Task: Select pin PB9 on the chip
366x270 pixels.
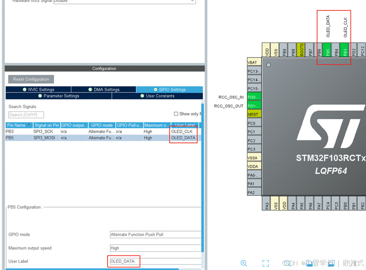Action: (284, 50)
